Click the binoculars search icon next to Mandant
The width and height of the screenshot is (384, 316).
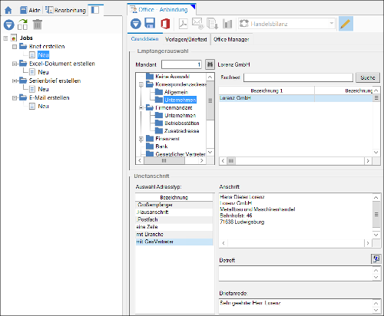pos(210,64)
